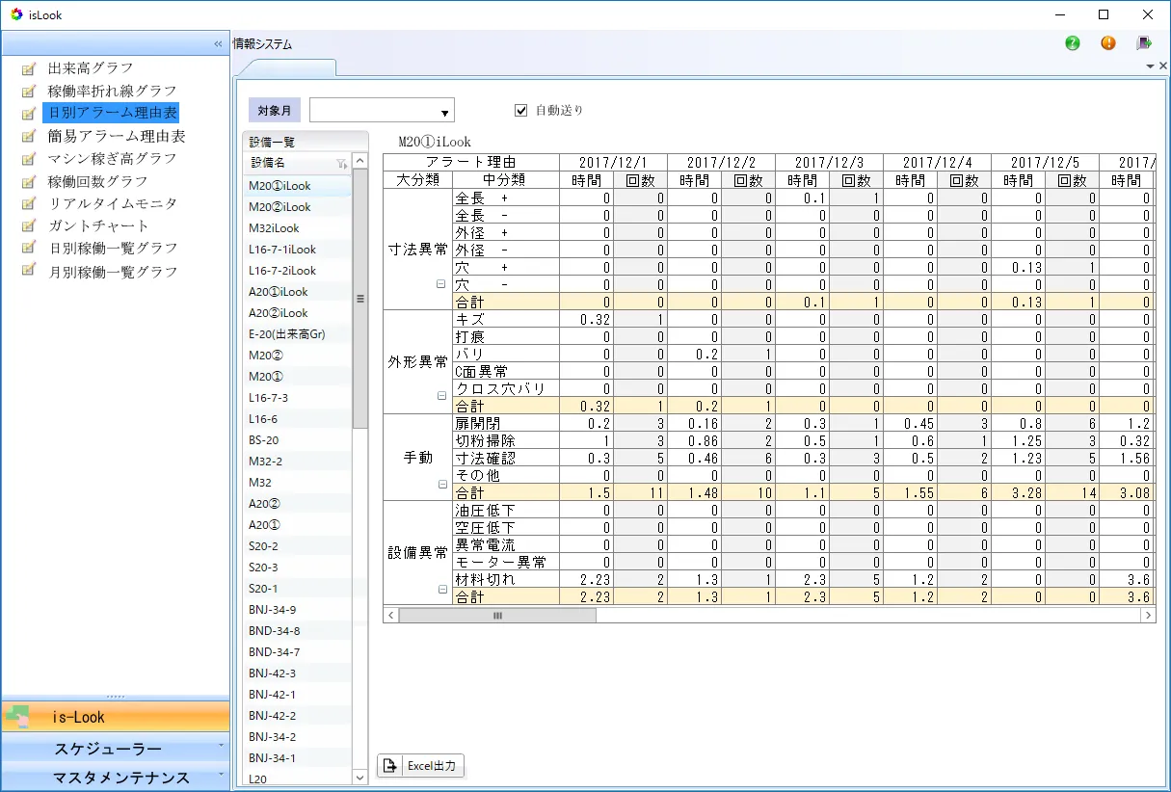Click the icon beside 稼働回数グラフ
This screenshot has height=792, width=1171.
(28, 182)
